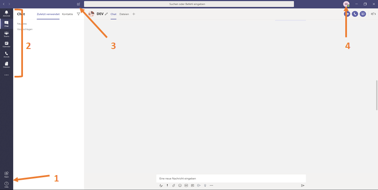Open the text Format options
The height and width of the screenshot is (190, 378).
161,185
